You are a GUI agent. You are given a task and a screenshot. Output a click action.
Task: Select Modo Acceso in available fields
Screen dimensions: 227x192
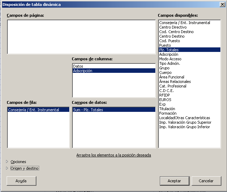(170, 59)
